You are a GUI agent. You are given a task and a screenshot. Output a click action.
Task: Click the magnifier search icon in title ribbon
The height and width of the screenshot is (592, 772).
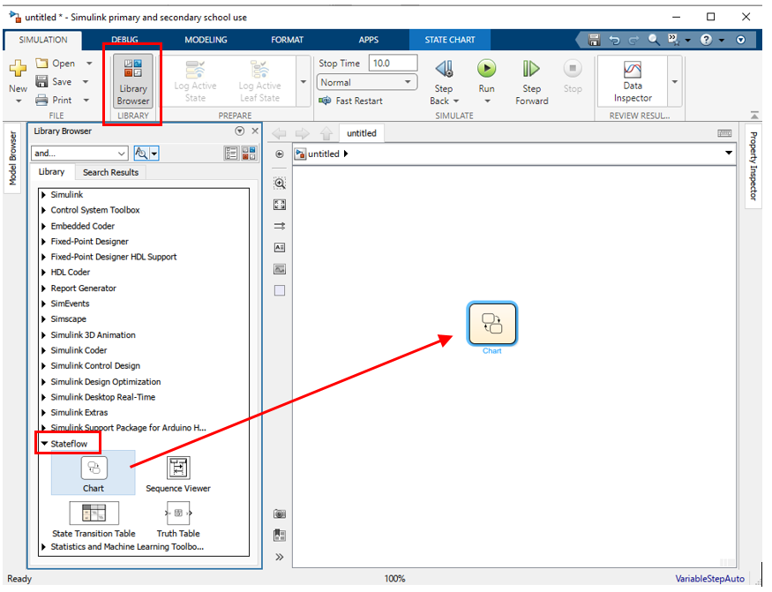[x=654, y=40]
